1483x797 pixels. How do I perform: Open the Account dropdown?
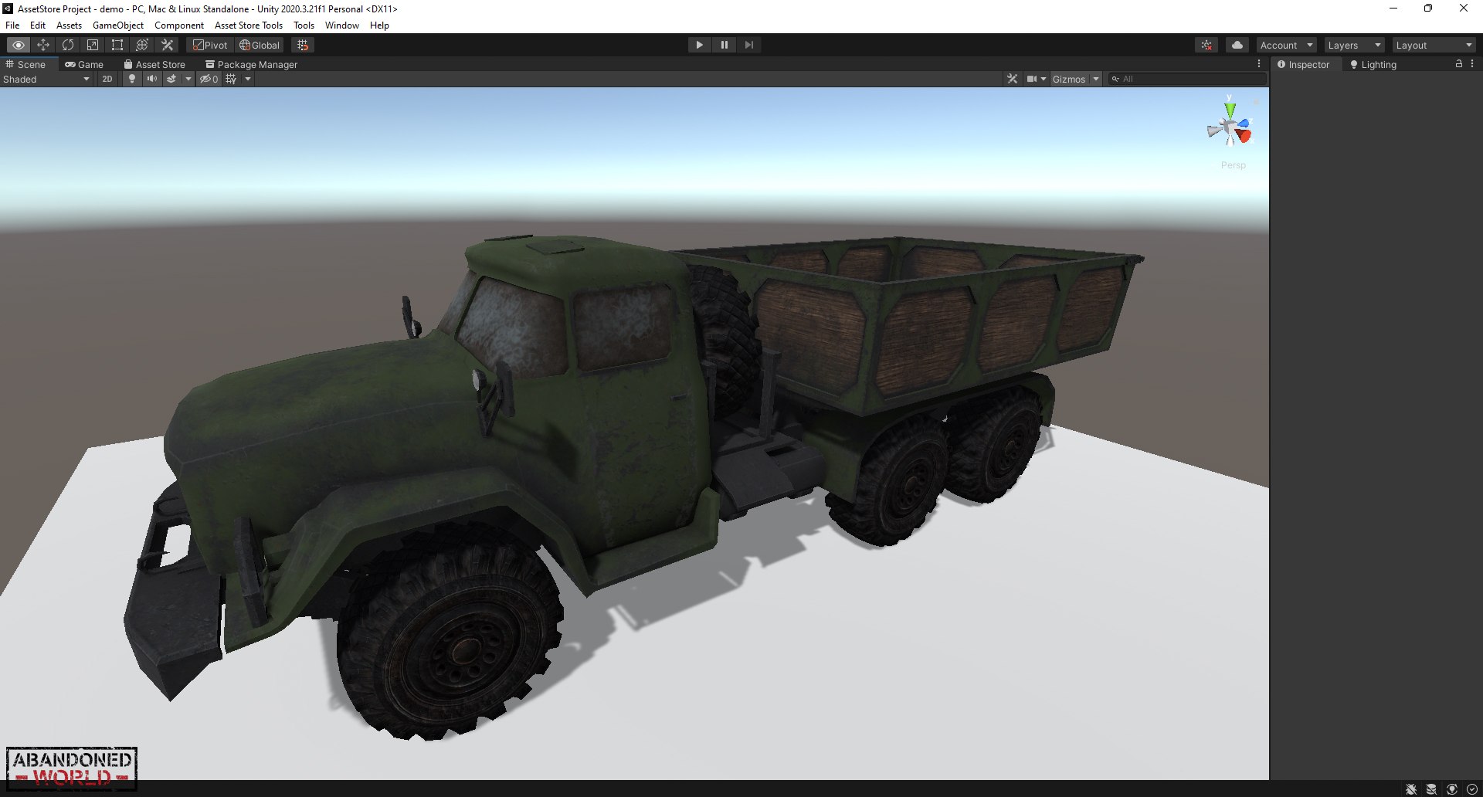(x=1286, y=45)
